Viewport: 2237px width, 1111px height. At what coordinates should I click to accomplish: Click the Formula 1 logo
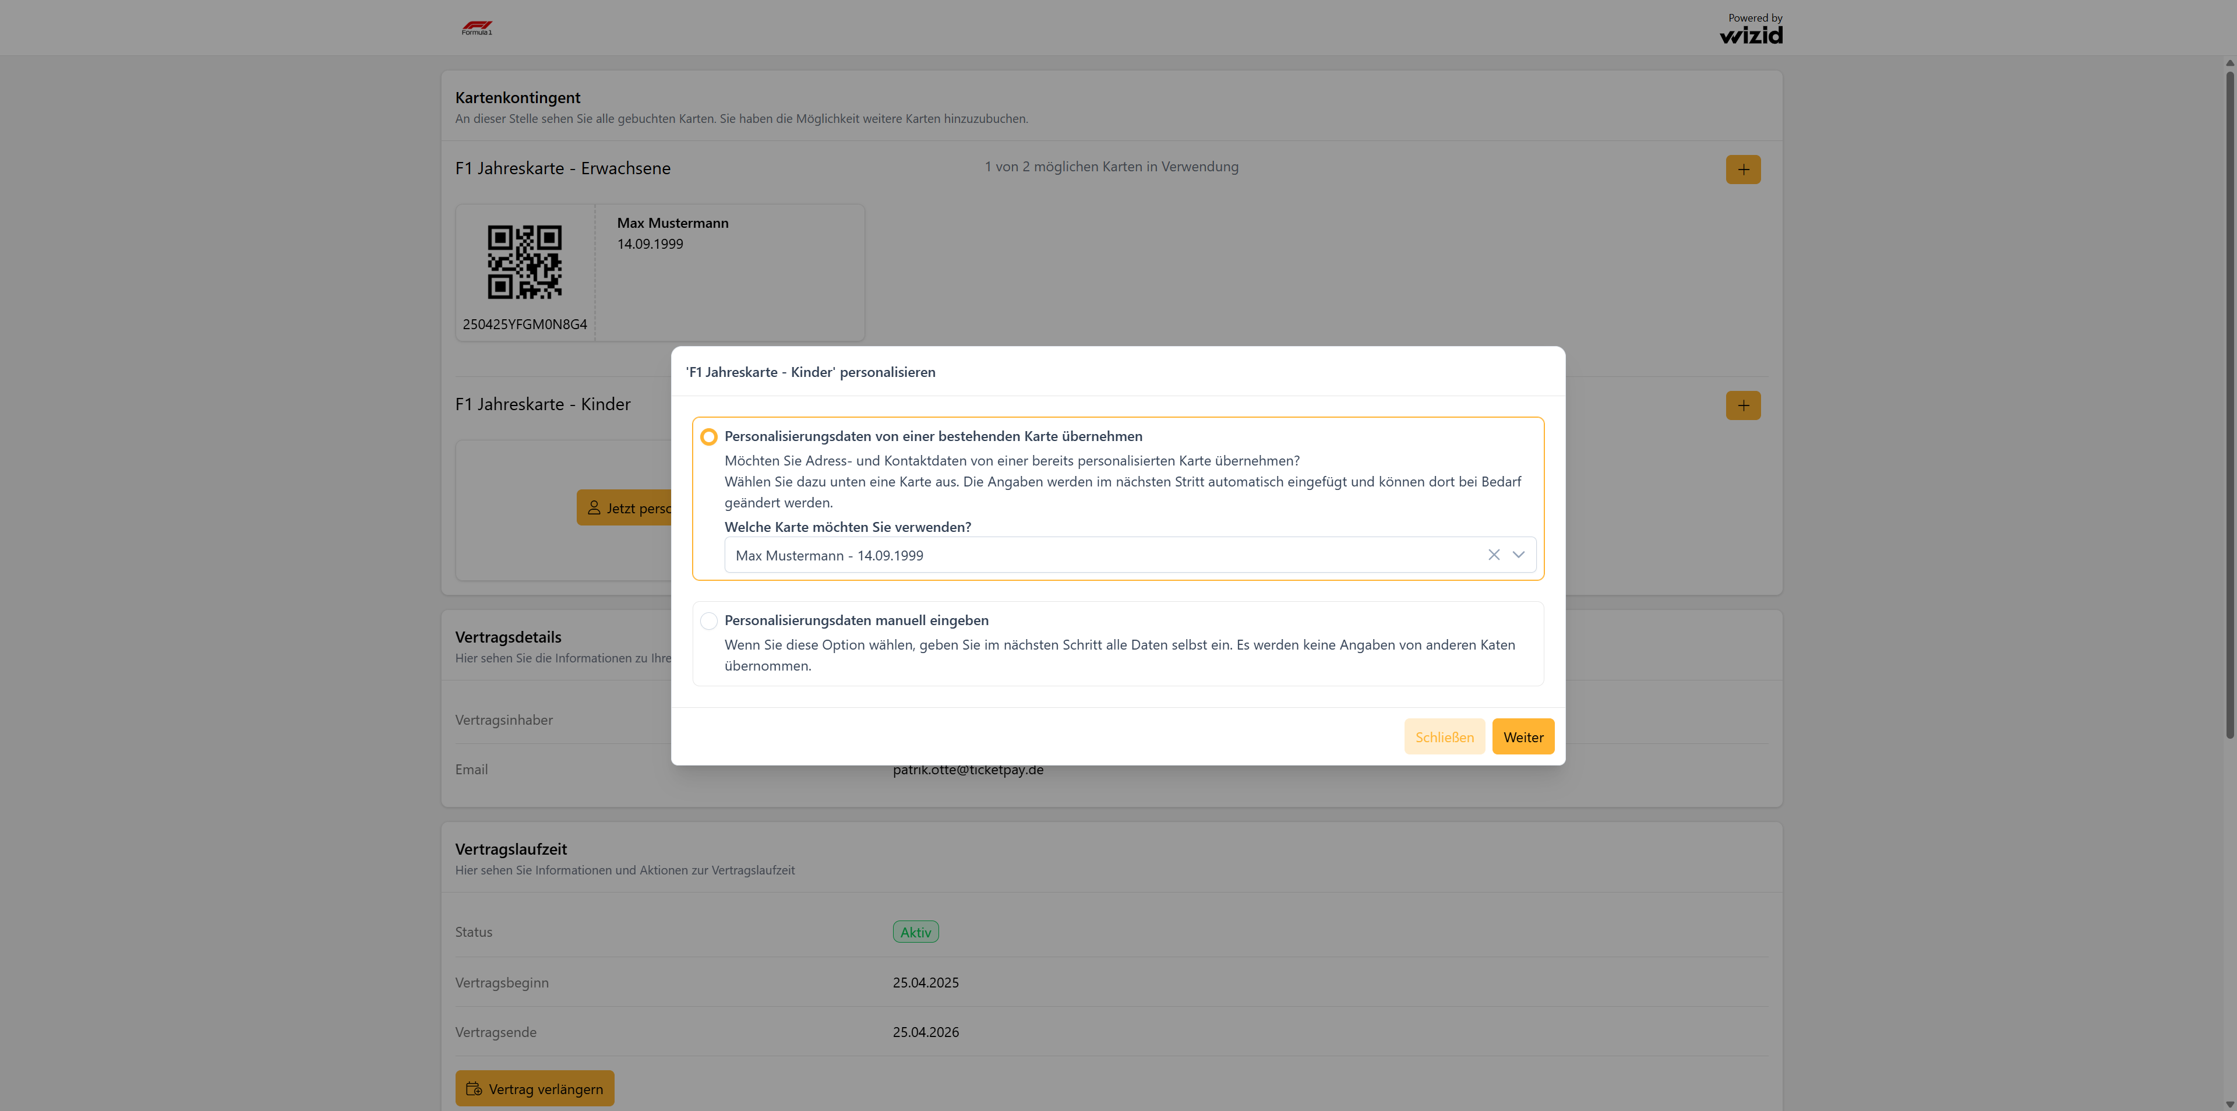tap(477, 28)
